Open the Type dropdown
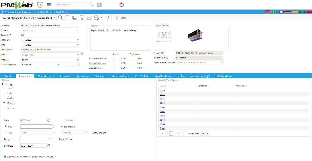 click(x=78, y=45)
